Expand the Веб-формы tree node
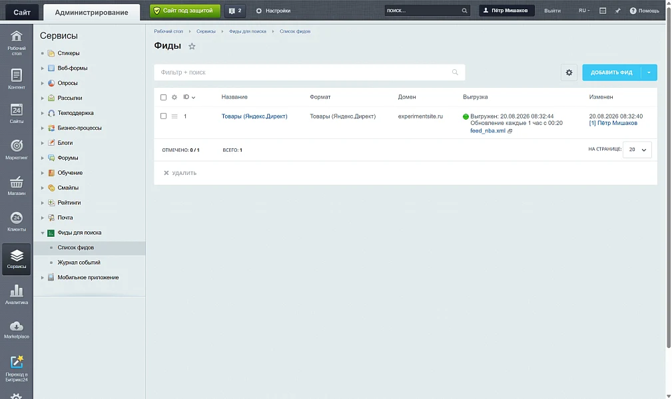Screen dimensions: 672x399 tap(43, 68)
